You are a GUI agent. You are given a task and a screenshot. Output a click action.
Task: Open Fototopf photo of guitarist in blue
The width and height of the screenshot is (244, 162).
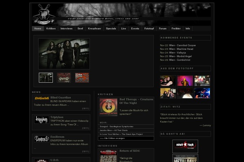click(202, 93)
